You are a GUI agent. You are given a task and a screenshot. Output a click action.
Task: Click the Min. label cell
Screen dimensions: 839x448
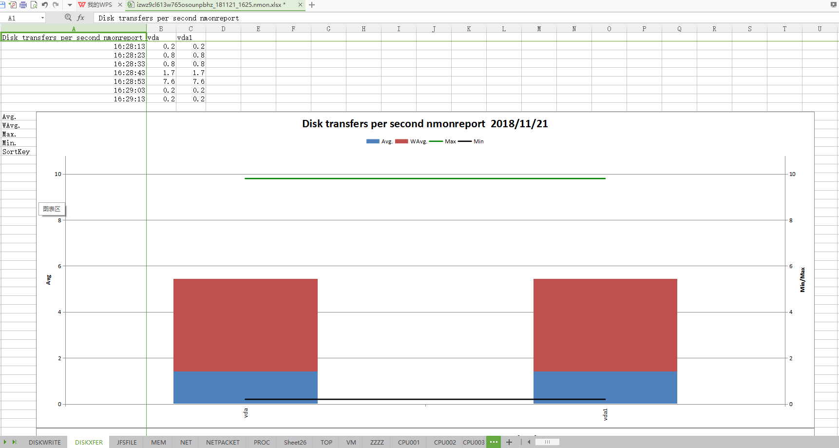coord(19,143)
